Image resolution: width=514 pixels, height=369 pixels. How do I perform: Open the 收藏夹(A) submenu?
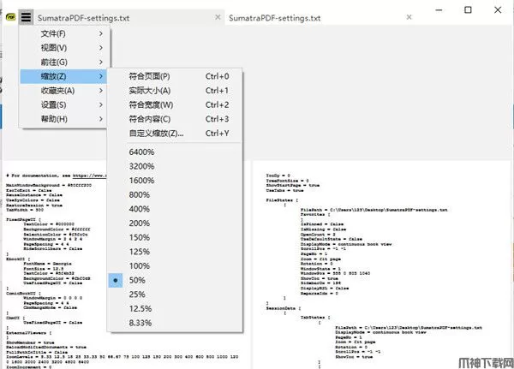coord(63,91)
